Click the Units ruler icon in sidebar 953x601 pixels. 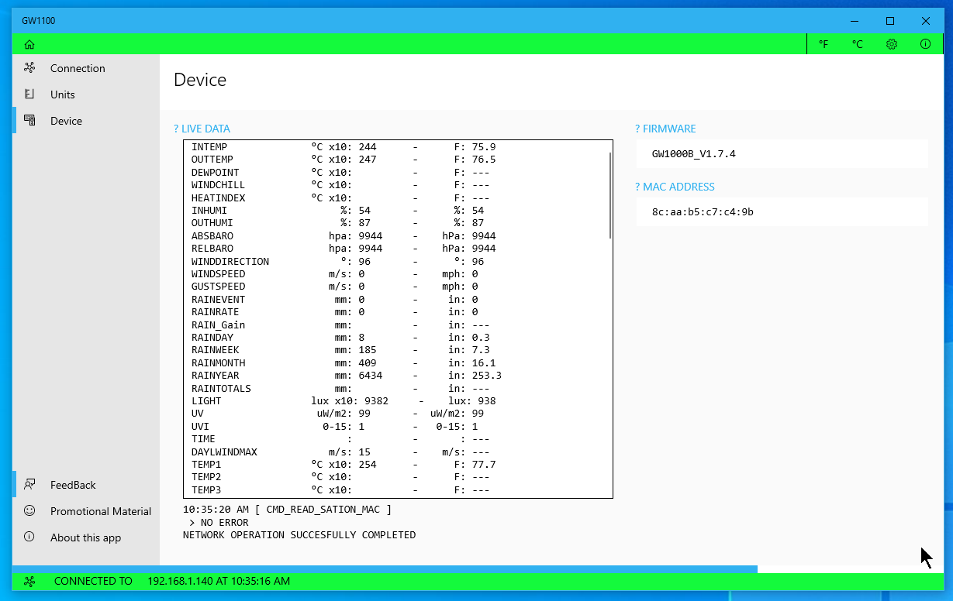(29, 94)
